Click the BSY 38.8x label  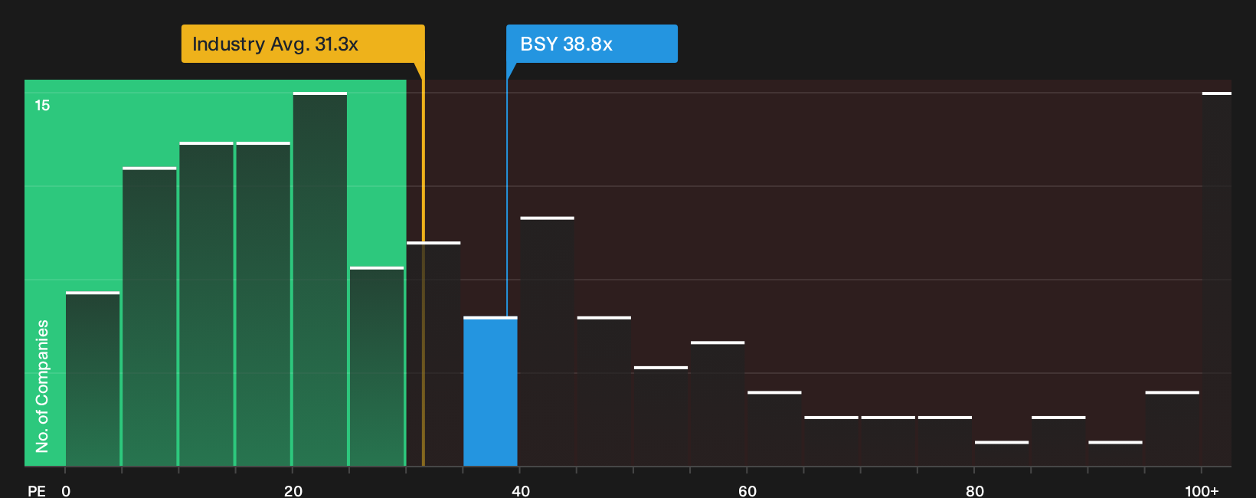[x=591, y=44]
